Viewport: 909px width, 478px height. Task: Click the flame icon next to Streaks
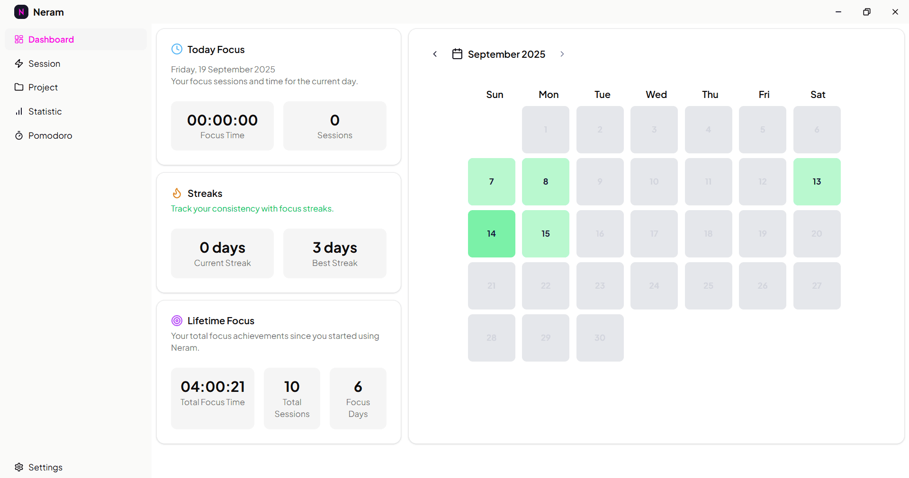(177, 193)
